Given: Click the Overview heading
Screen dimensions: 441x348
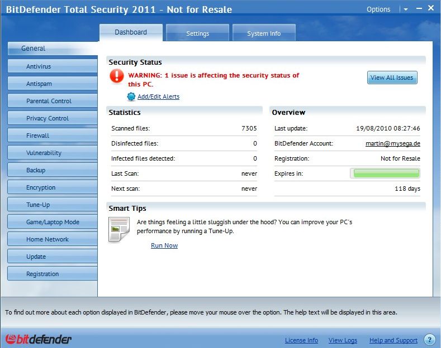Looking at the screenshot, I should tap(288, 112).
